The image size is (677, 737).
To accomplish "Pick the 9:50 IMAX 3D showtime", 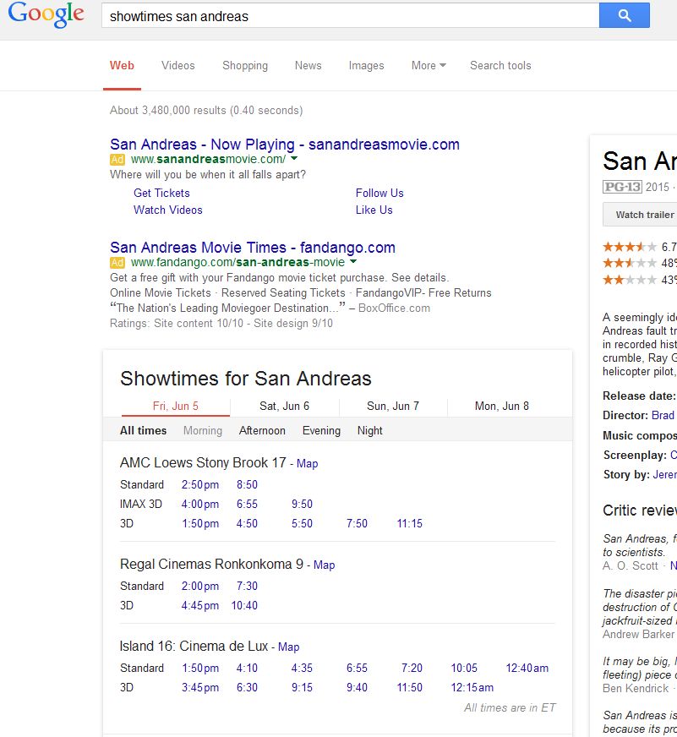I will 302,505.
